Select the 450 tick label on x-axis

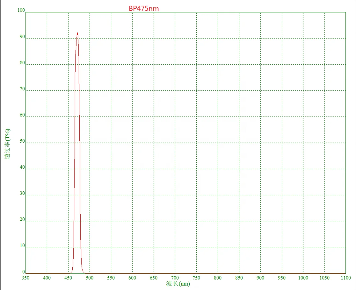tap(68, 278)
